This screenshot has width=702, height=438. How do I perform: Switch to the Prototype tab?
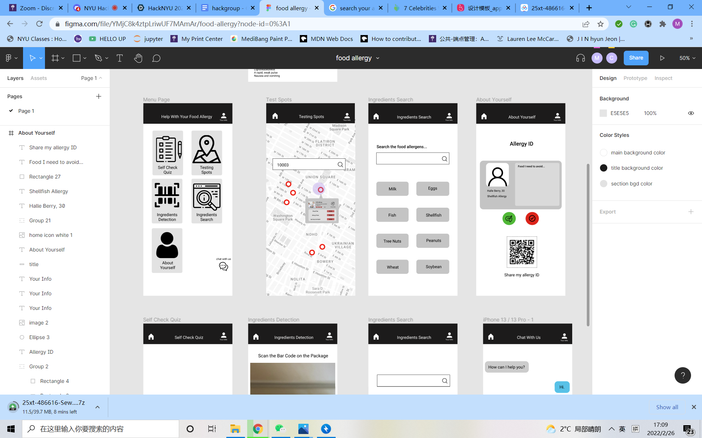tap(635, 78)
